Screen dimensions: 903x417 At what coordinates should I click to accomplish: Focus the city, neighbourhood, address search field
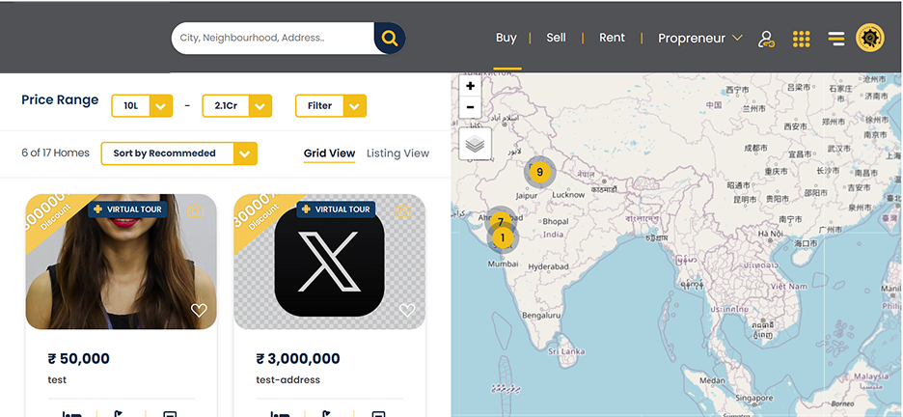272,39
